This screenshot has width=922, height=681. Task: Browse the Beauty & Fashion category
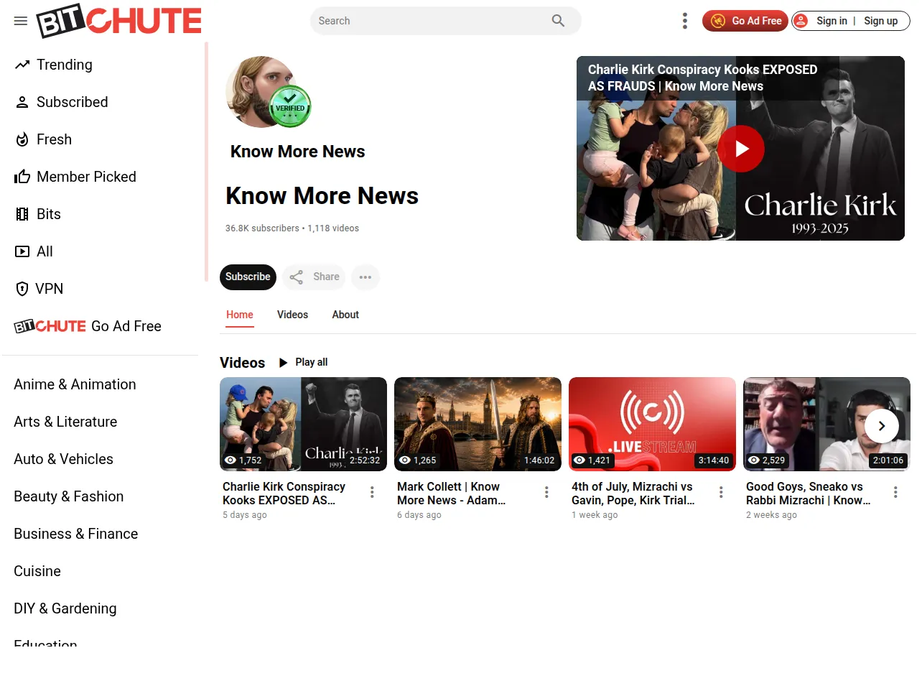click(68, 496)
